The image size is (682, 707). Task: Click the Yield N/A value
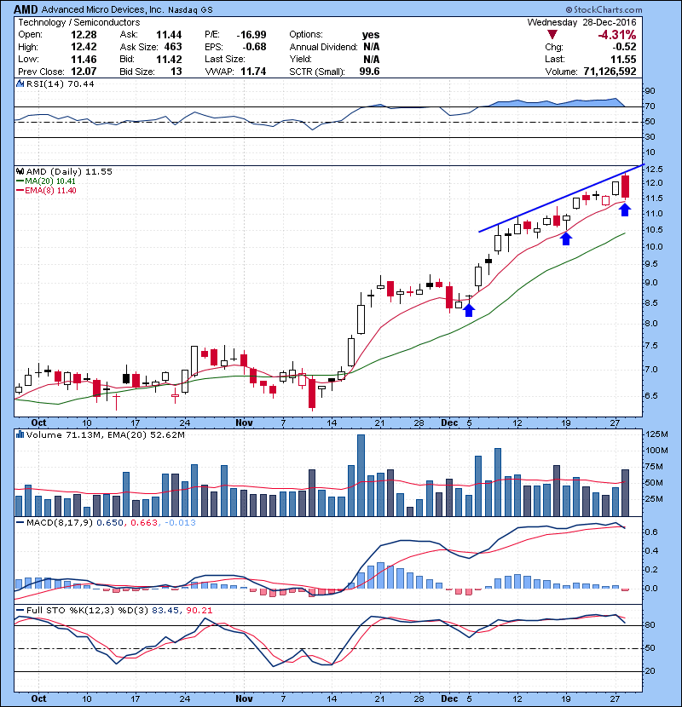[x=372, y=59]
